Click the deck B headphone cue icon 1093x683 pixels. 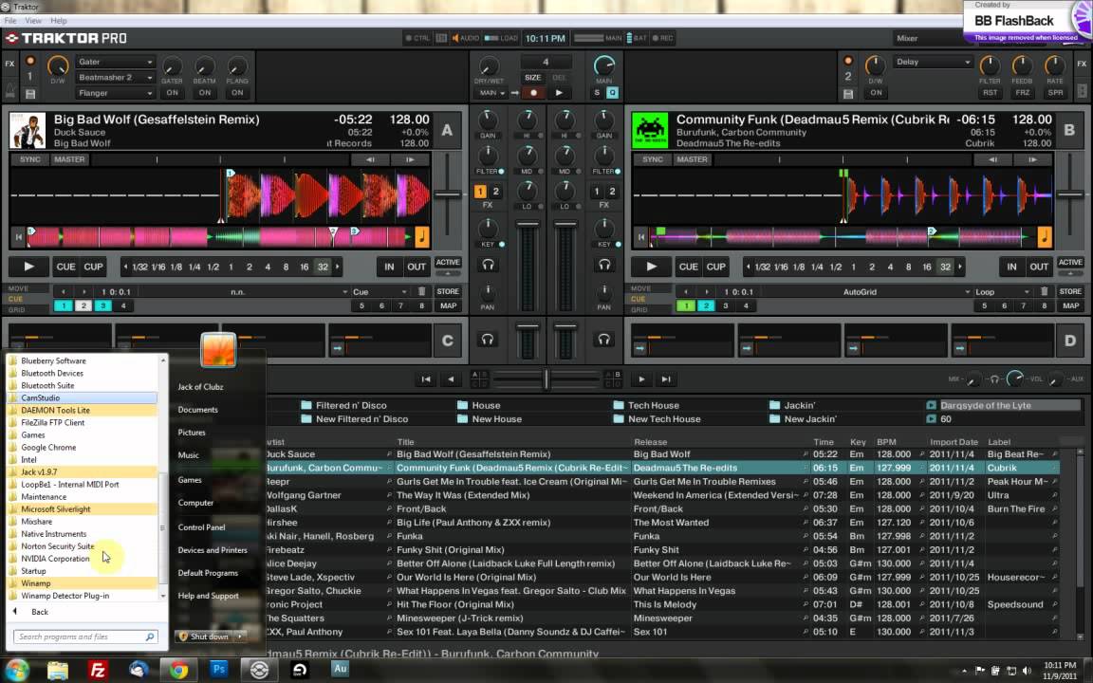point(603,265)
